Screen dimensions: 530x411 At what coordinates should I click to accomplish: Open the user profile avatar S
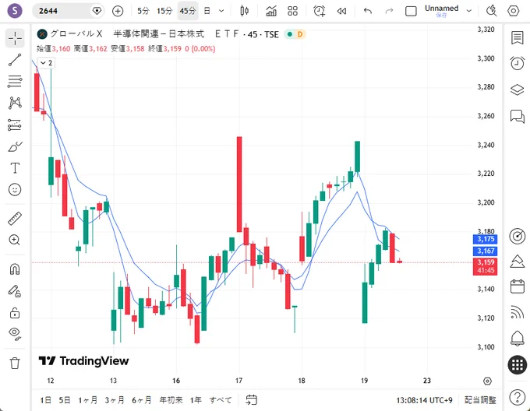pyautogui.click(x=15, y=11)
